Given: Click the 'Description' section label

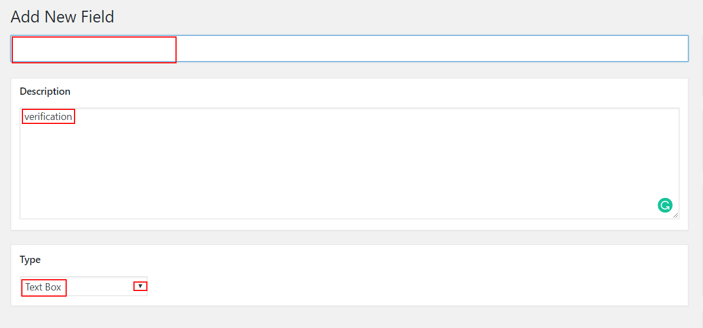Looking at the screenshot, I should tap(45, 91).
